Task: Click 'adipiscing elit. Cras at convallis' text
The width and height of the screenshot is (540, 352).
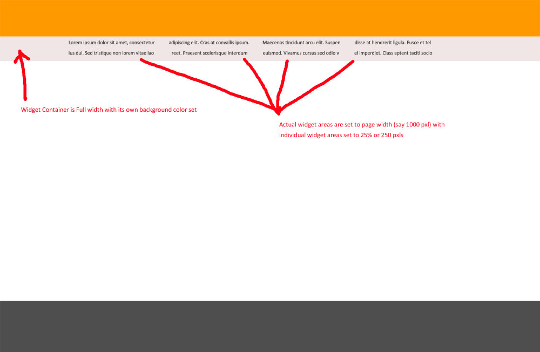Action: (x=209, y=42)
